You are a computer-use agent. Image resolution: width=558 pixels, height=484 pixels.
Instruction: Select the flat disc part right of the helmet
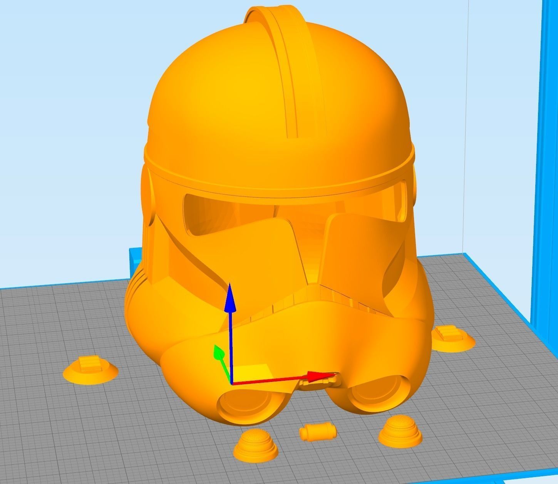[x=453, y=338]
